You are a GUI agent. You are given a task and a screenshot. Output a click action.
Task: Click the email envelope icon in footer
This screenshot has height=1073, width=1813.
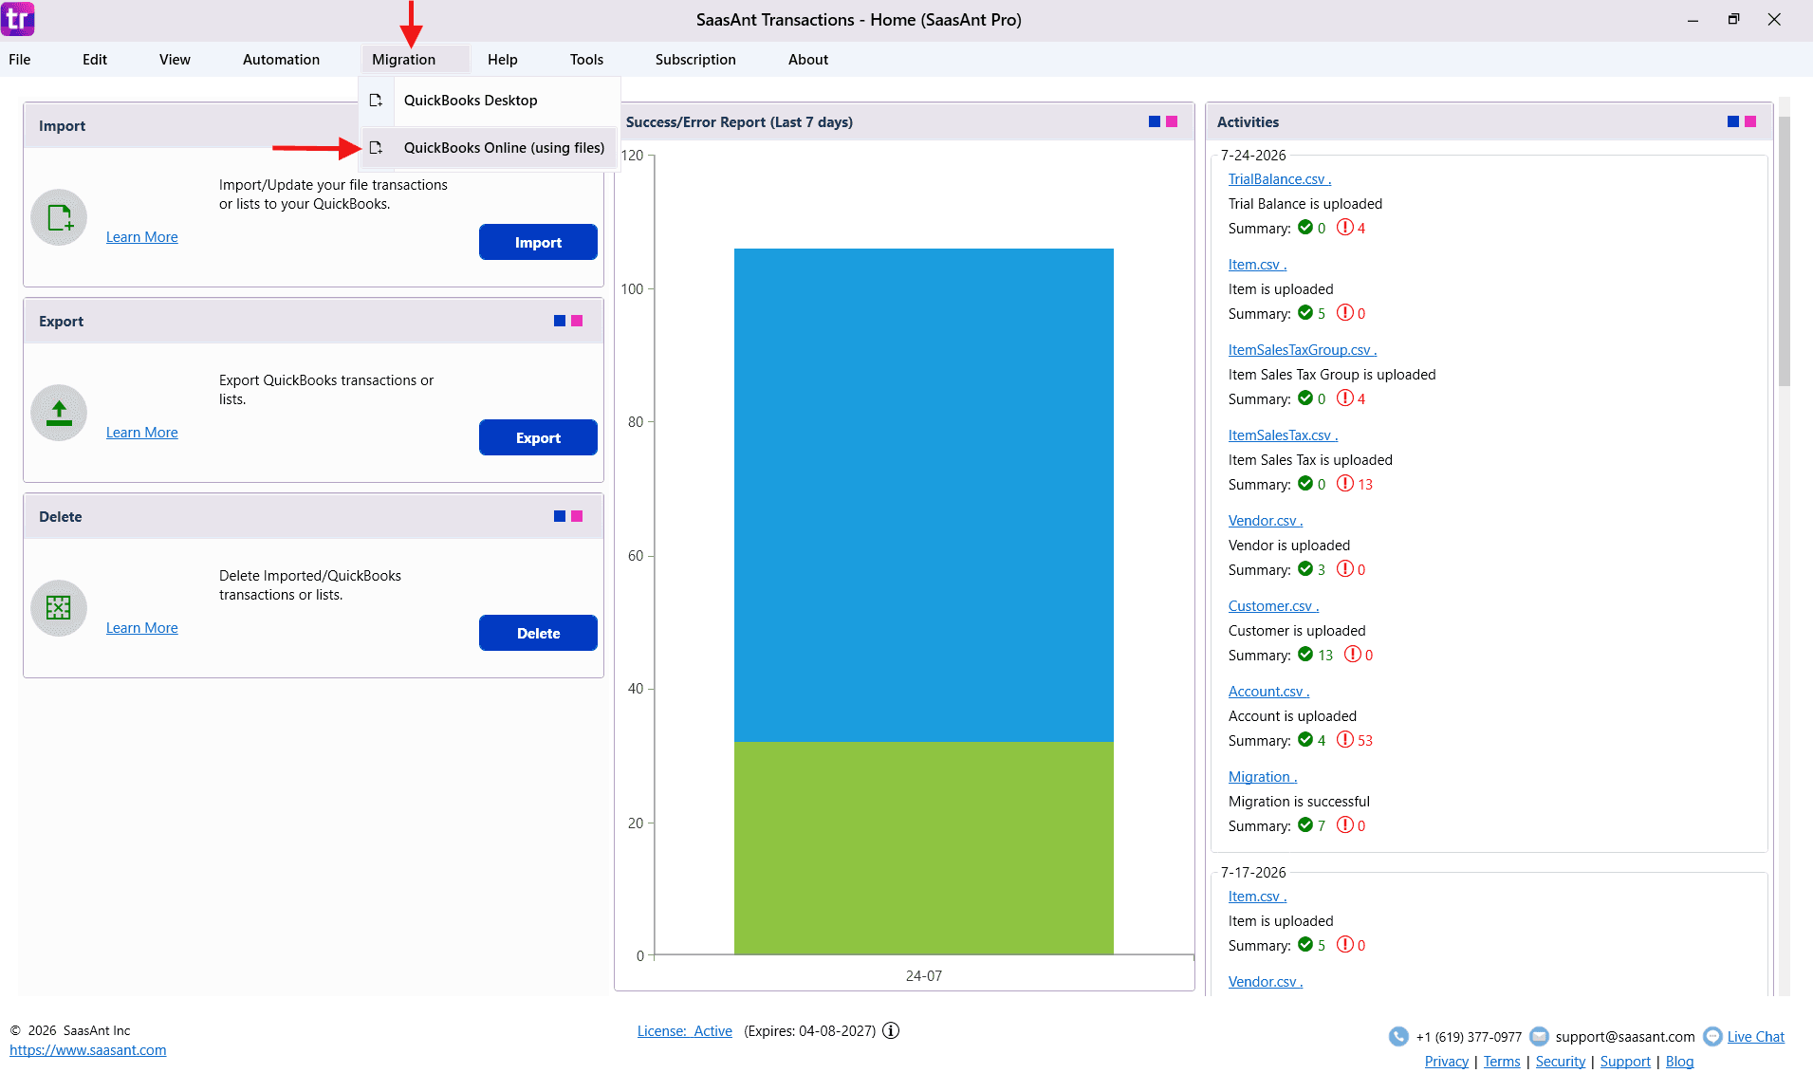tap(1540, 1036)
